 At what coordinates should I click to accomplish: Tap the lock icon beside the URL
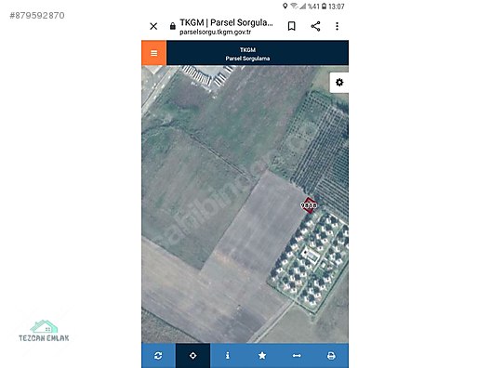point(173,26)
